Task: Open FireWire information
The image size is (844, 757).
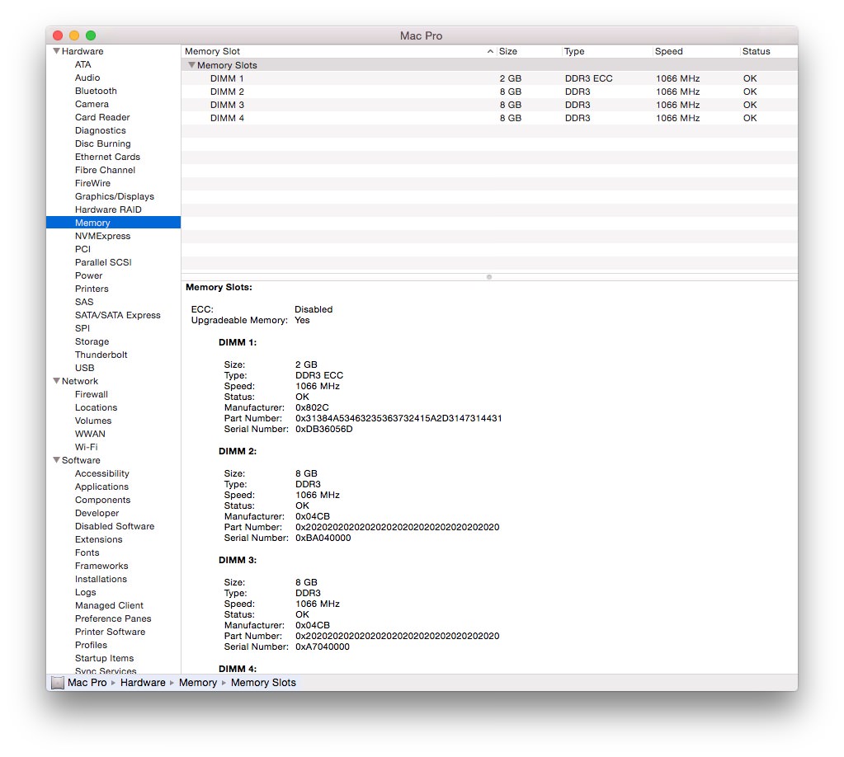Action: (x=92, y=183)
